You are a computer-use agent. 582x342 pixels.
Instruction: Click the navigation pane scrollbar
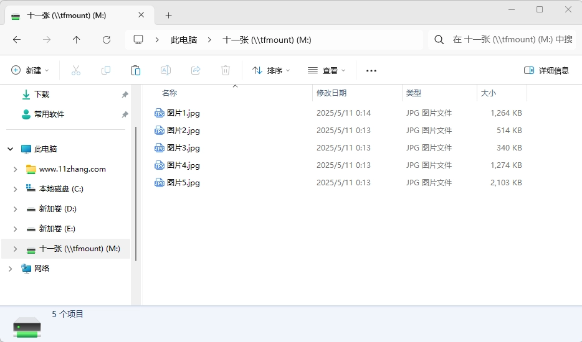(135, 194)
